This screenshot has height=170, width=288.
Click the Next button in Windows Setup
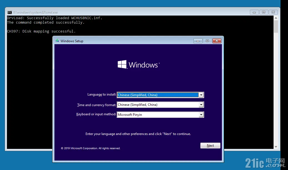(210, 146)
